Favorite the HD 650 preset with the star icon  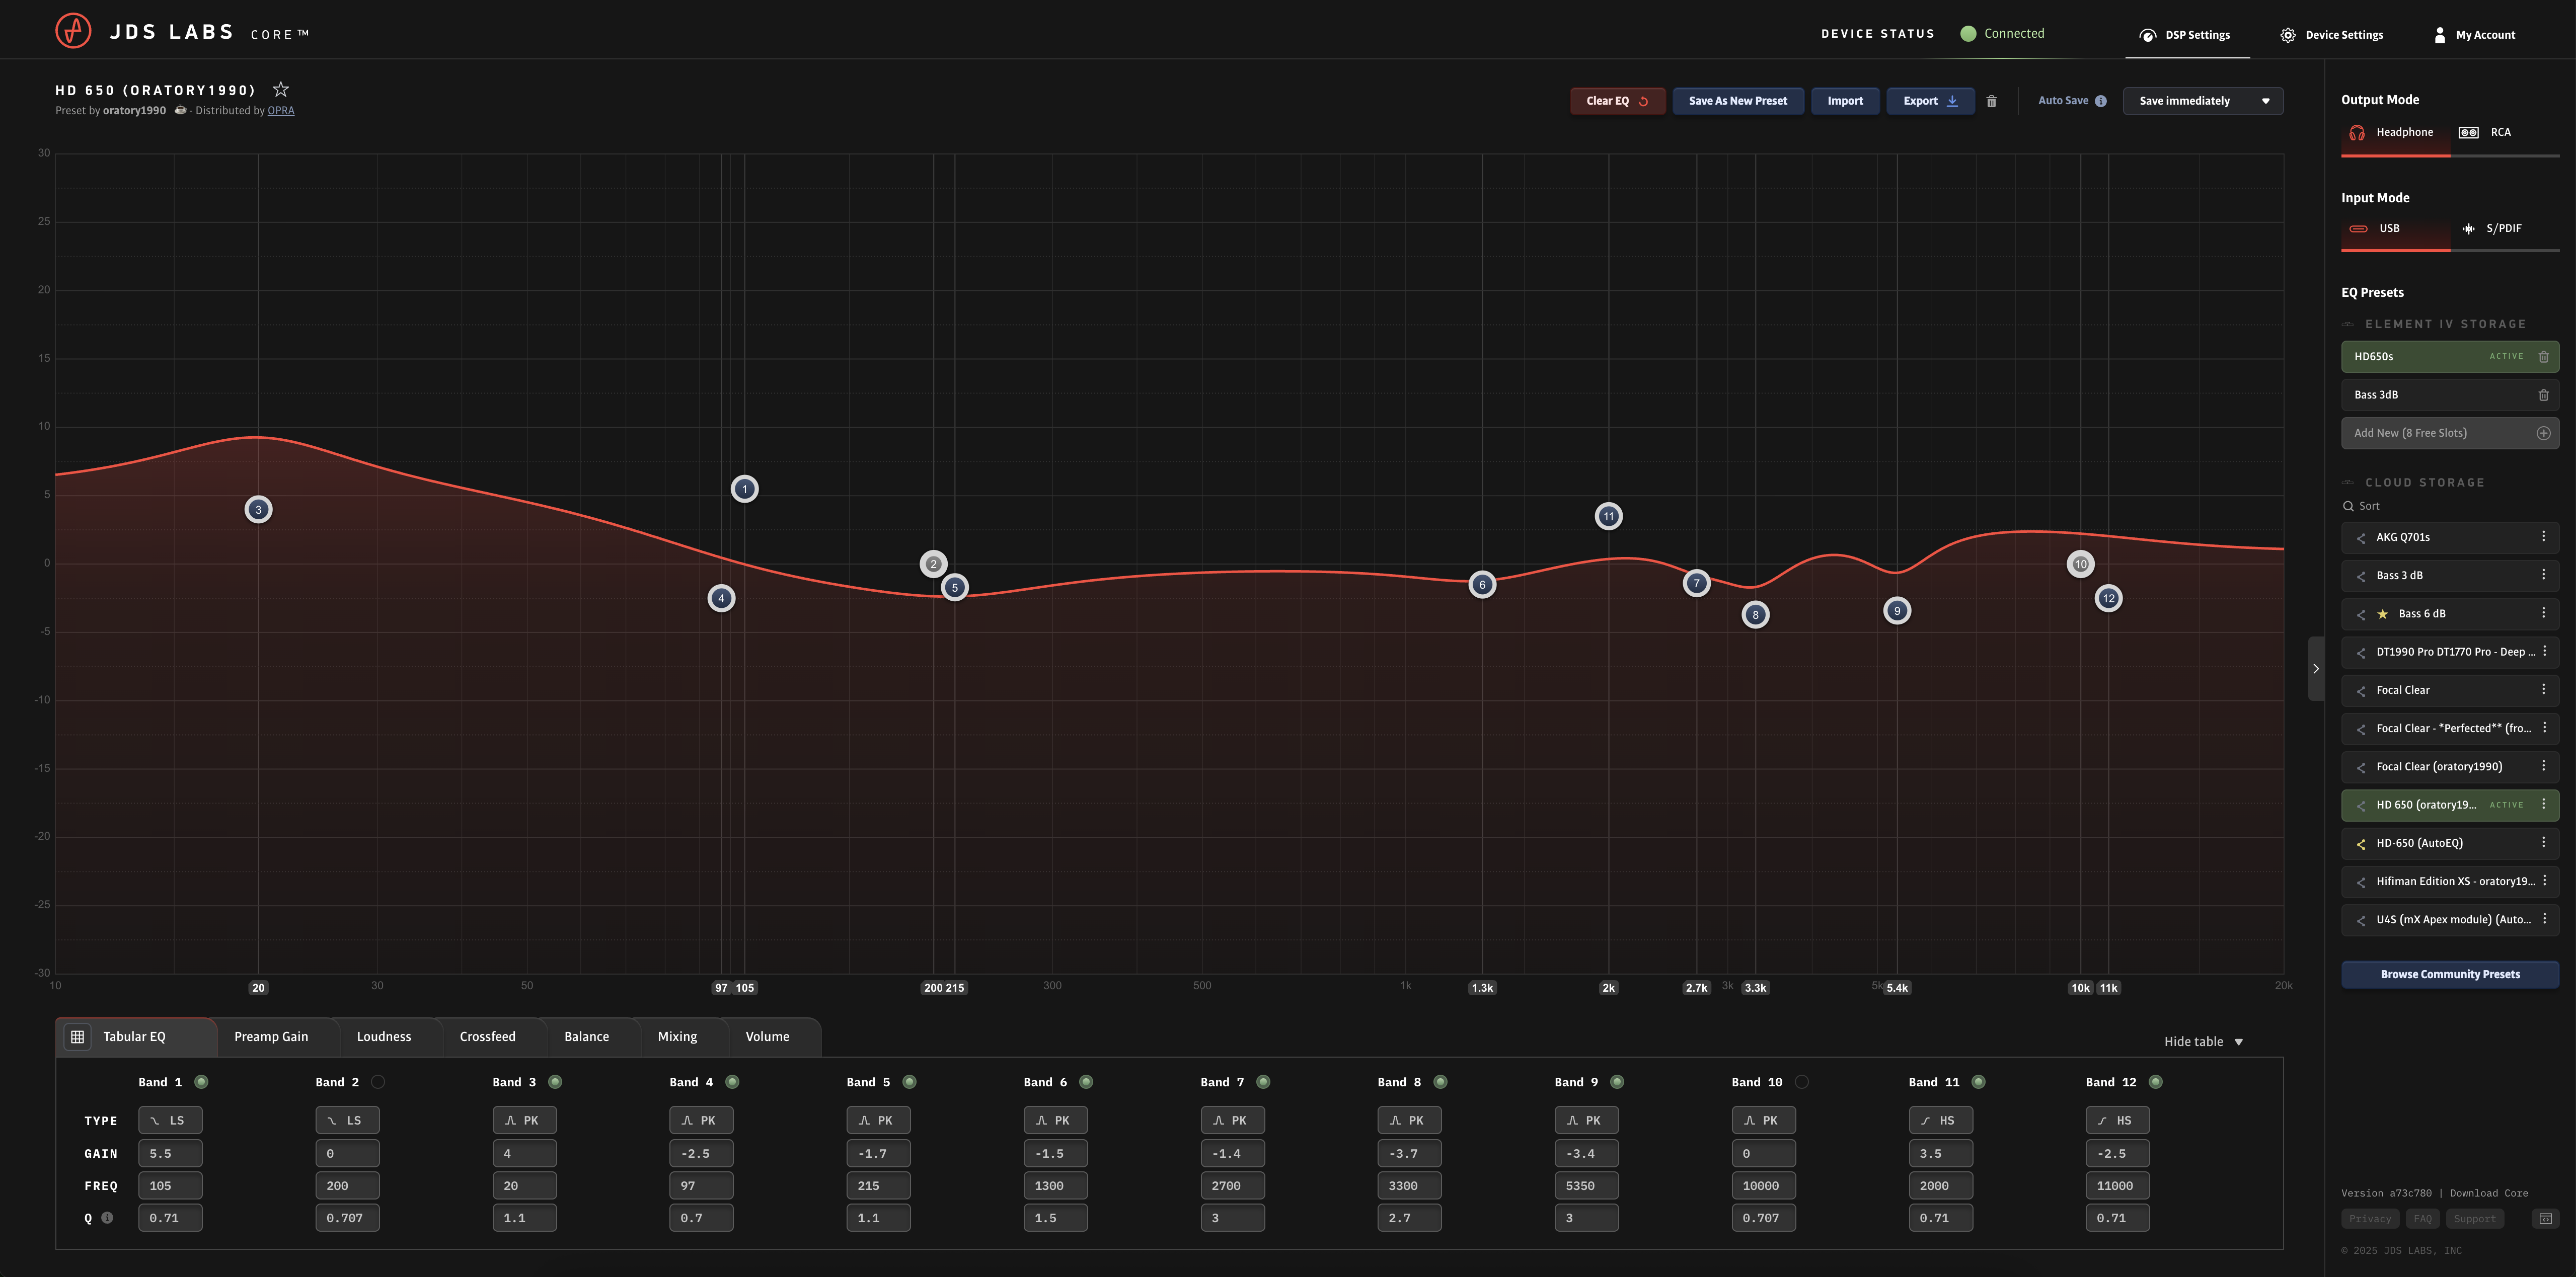(281, 89)
